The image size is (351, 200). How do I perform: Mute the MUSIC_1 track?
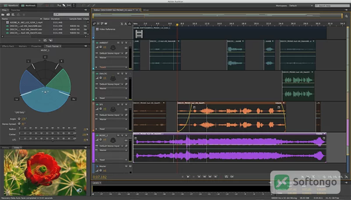tap(118, 135)
